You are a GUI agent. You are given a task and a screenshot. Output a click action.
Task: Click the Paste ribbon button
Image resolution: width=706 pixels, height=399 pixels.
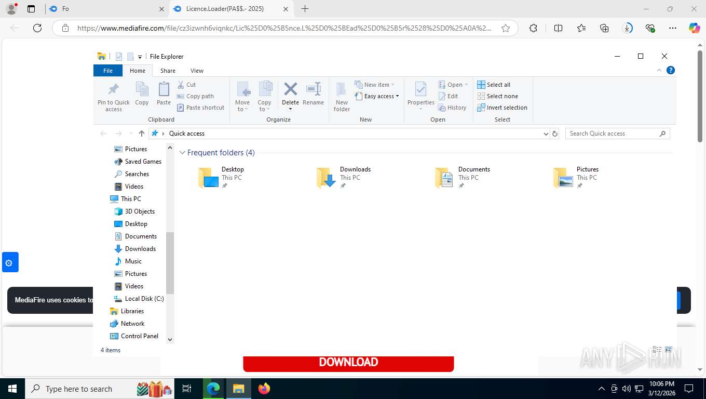click(x=164, y=94)
